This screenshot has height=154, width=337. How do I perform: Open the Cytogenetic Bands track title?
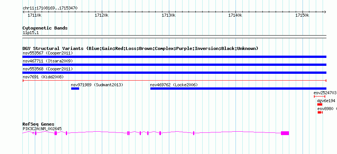click(x=45, y=28)
